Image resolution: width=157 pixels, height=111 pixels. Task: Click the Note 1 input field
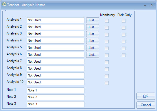tap(56, 90)
